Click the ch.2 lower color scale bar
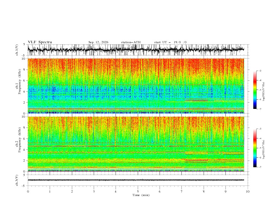The width and height of the screenshot is (279, 215). pos(255,148)
